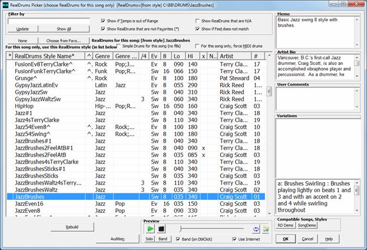The height and width of the screenshot is (250, 367).
Task: Confirm with the OK button
Action: tap(286, 239)
